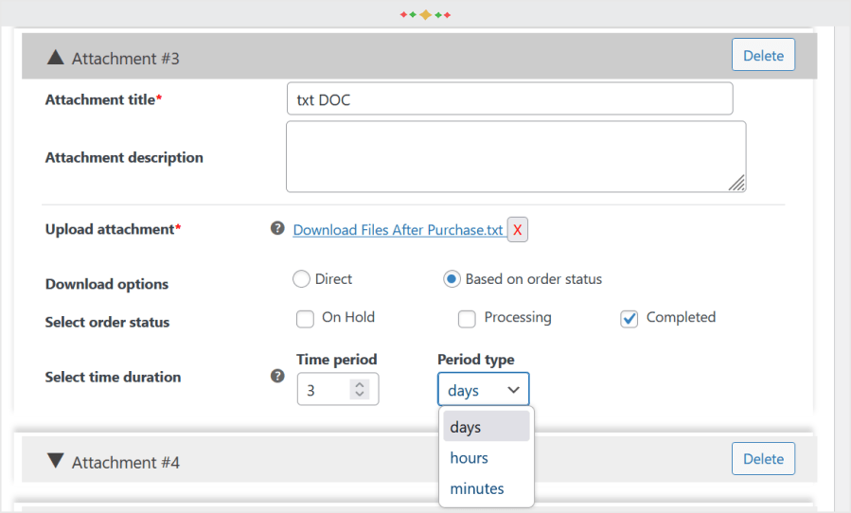Screen dimensions: 851x513
Task: Click help icon beside Upload attachment
Action: [277, 229]
